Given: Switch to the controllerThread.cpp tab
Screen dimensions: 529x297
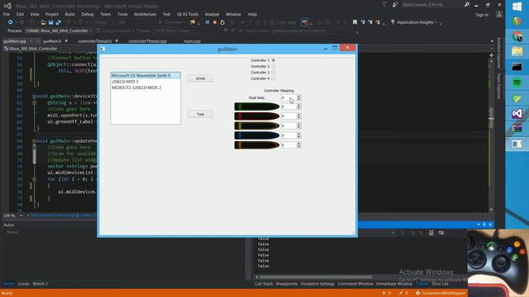Looking at the screenshot, I should click(x=147, y=41).
